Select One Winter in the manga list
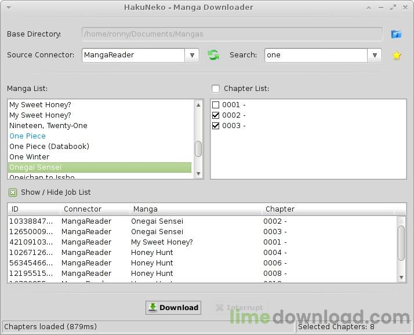Viewport: 414px width, 335px height. pos(30,157)
